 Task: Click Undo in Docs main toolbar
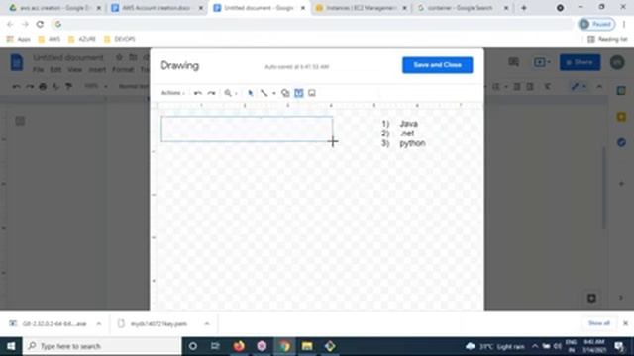16,86
